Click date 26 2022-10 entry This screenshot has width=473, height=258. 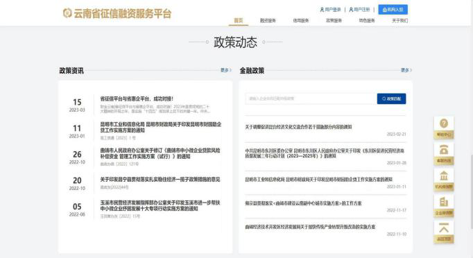77,157
